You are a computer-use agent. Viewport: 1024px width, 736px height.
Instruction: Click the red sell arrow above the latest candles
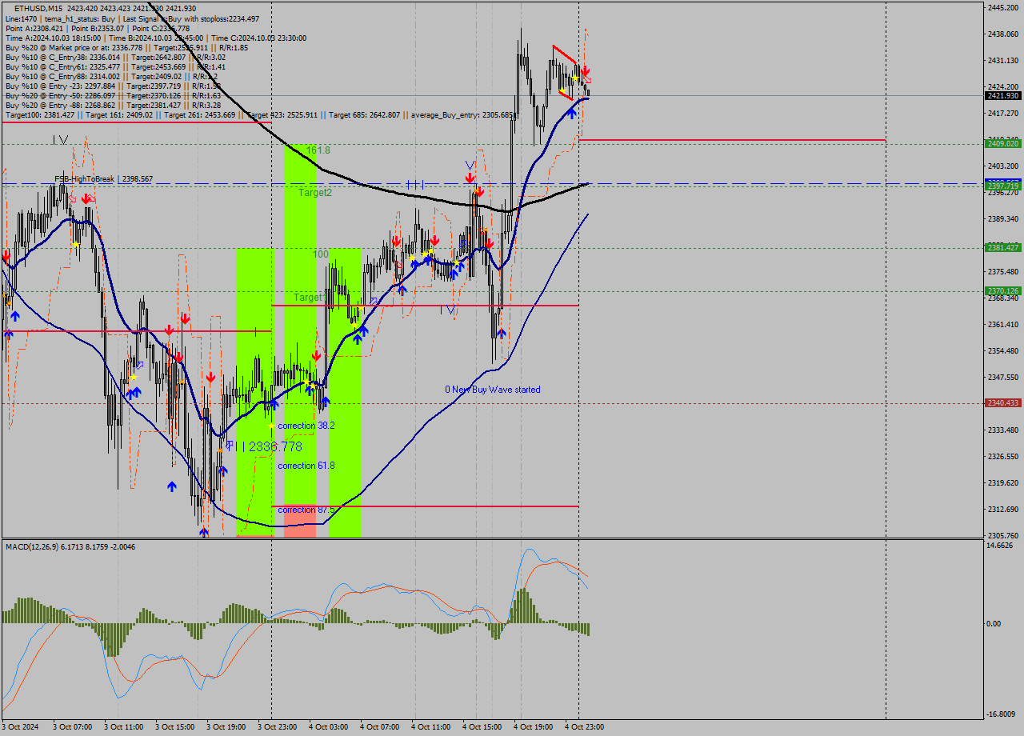(586, 71)
